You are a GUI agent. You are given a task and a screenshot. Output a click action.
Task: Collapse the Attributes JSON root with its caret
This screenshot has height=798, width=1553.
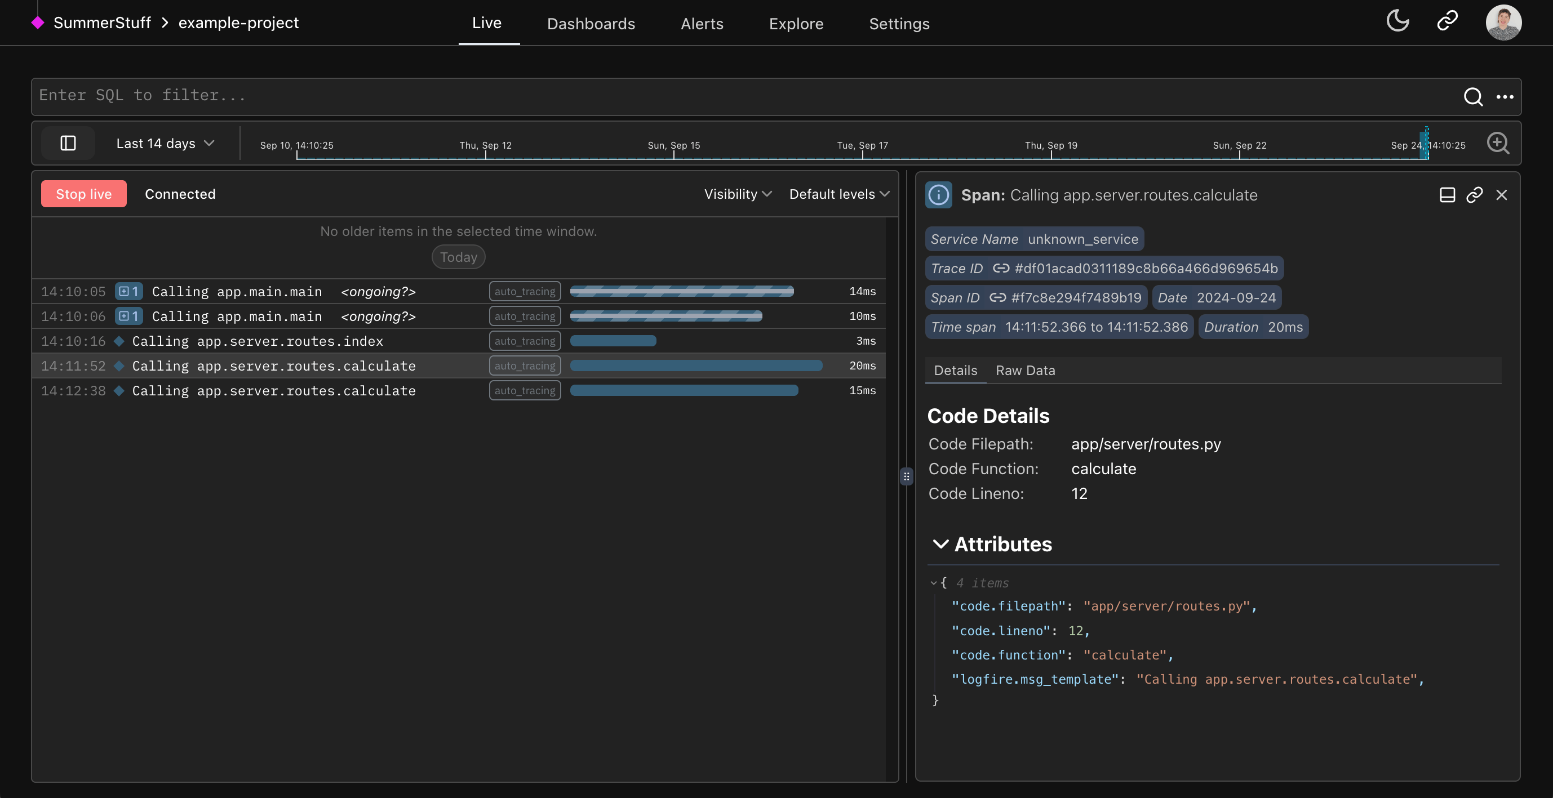coord(934,583)
